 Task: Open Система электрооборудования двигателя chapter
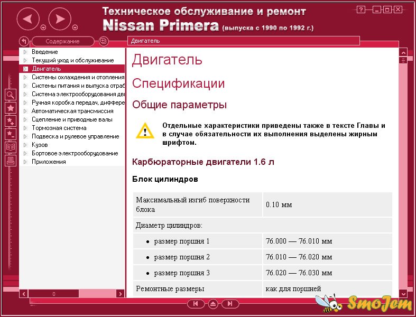click(78, 94)
